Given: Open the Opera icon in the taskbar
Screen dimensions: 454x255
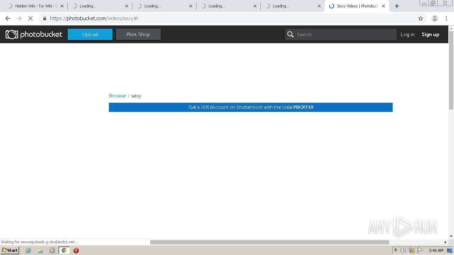Looking at the screenshot, I should tap(76, 250).
